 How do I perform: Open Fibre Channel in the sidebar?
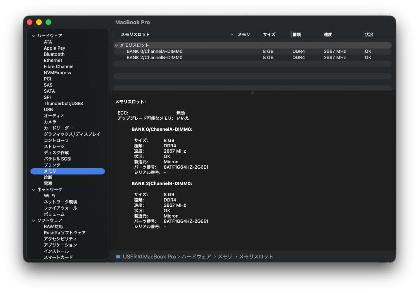(59, 66)
